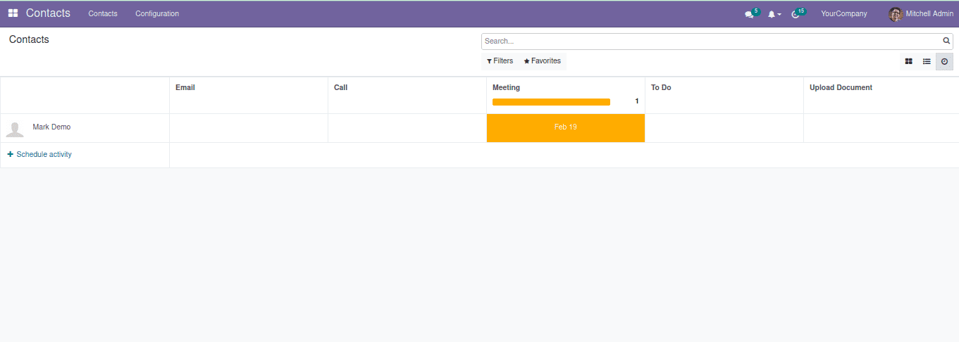Screen dimensions: 959x342
Task: Focus the Search input field
Action: [x=712, y=42]
